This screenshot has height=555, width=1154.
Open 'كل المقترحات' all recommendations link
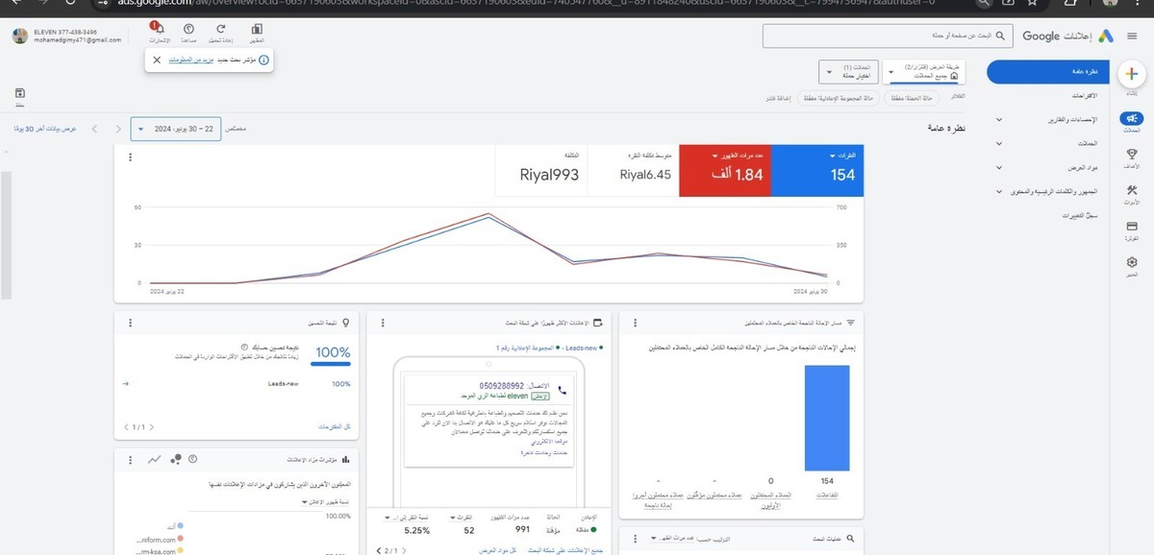(334, 426)
